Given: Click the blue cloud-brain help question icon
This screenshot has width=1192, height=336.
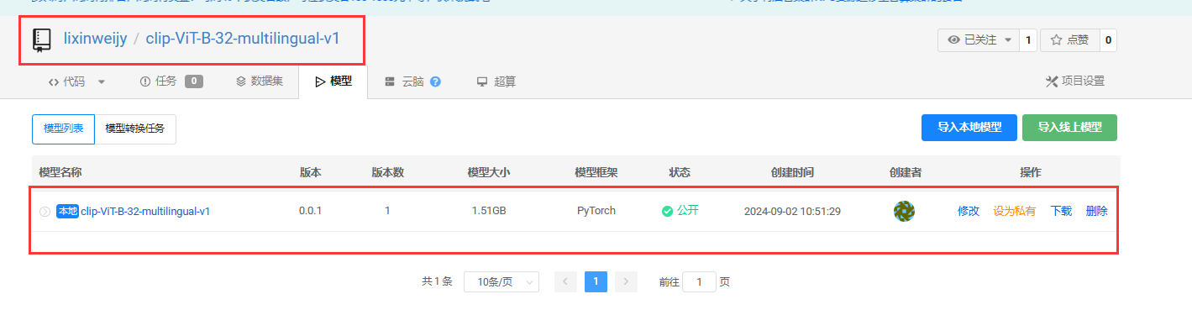Looking at the screenshot, I should [x=435, y=81].
